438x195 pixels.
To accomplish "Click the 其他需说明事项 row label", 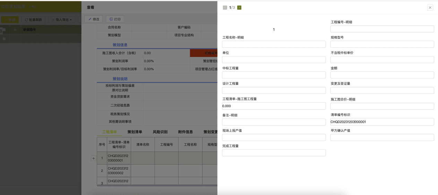I will [x=120, y=121].
